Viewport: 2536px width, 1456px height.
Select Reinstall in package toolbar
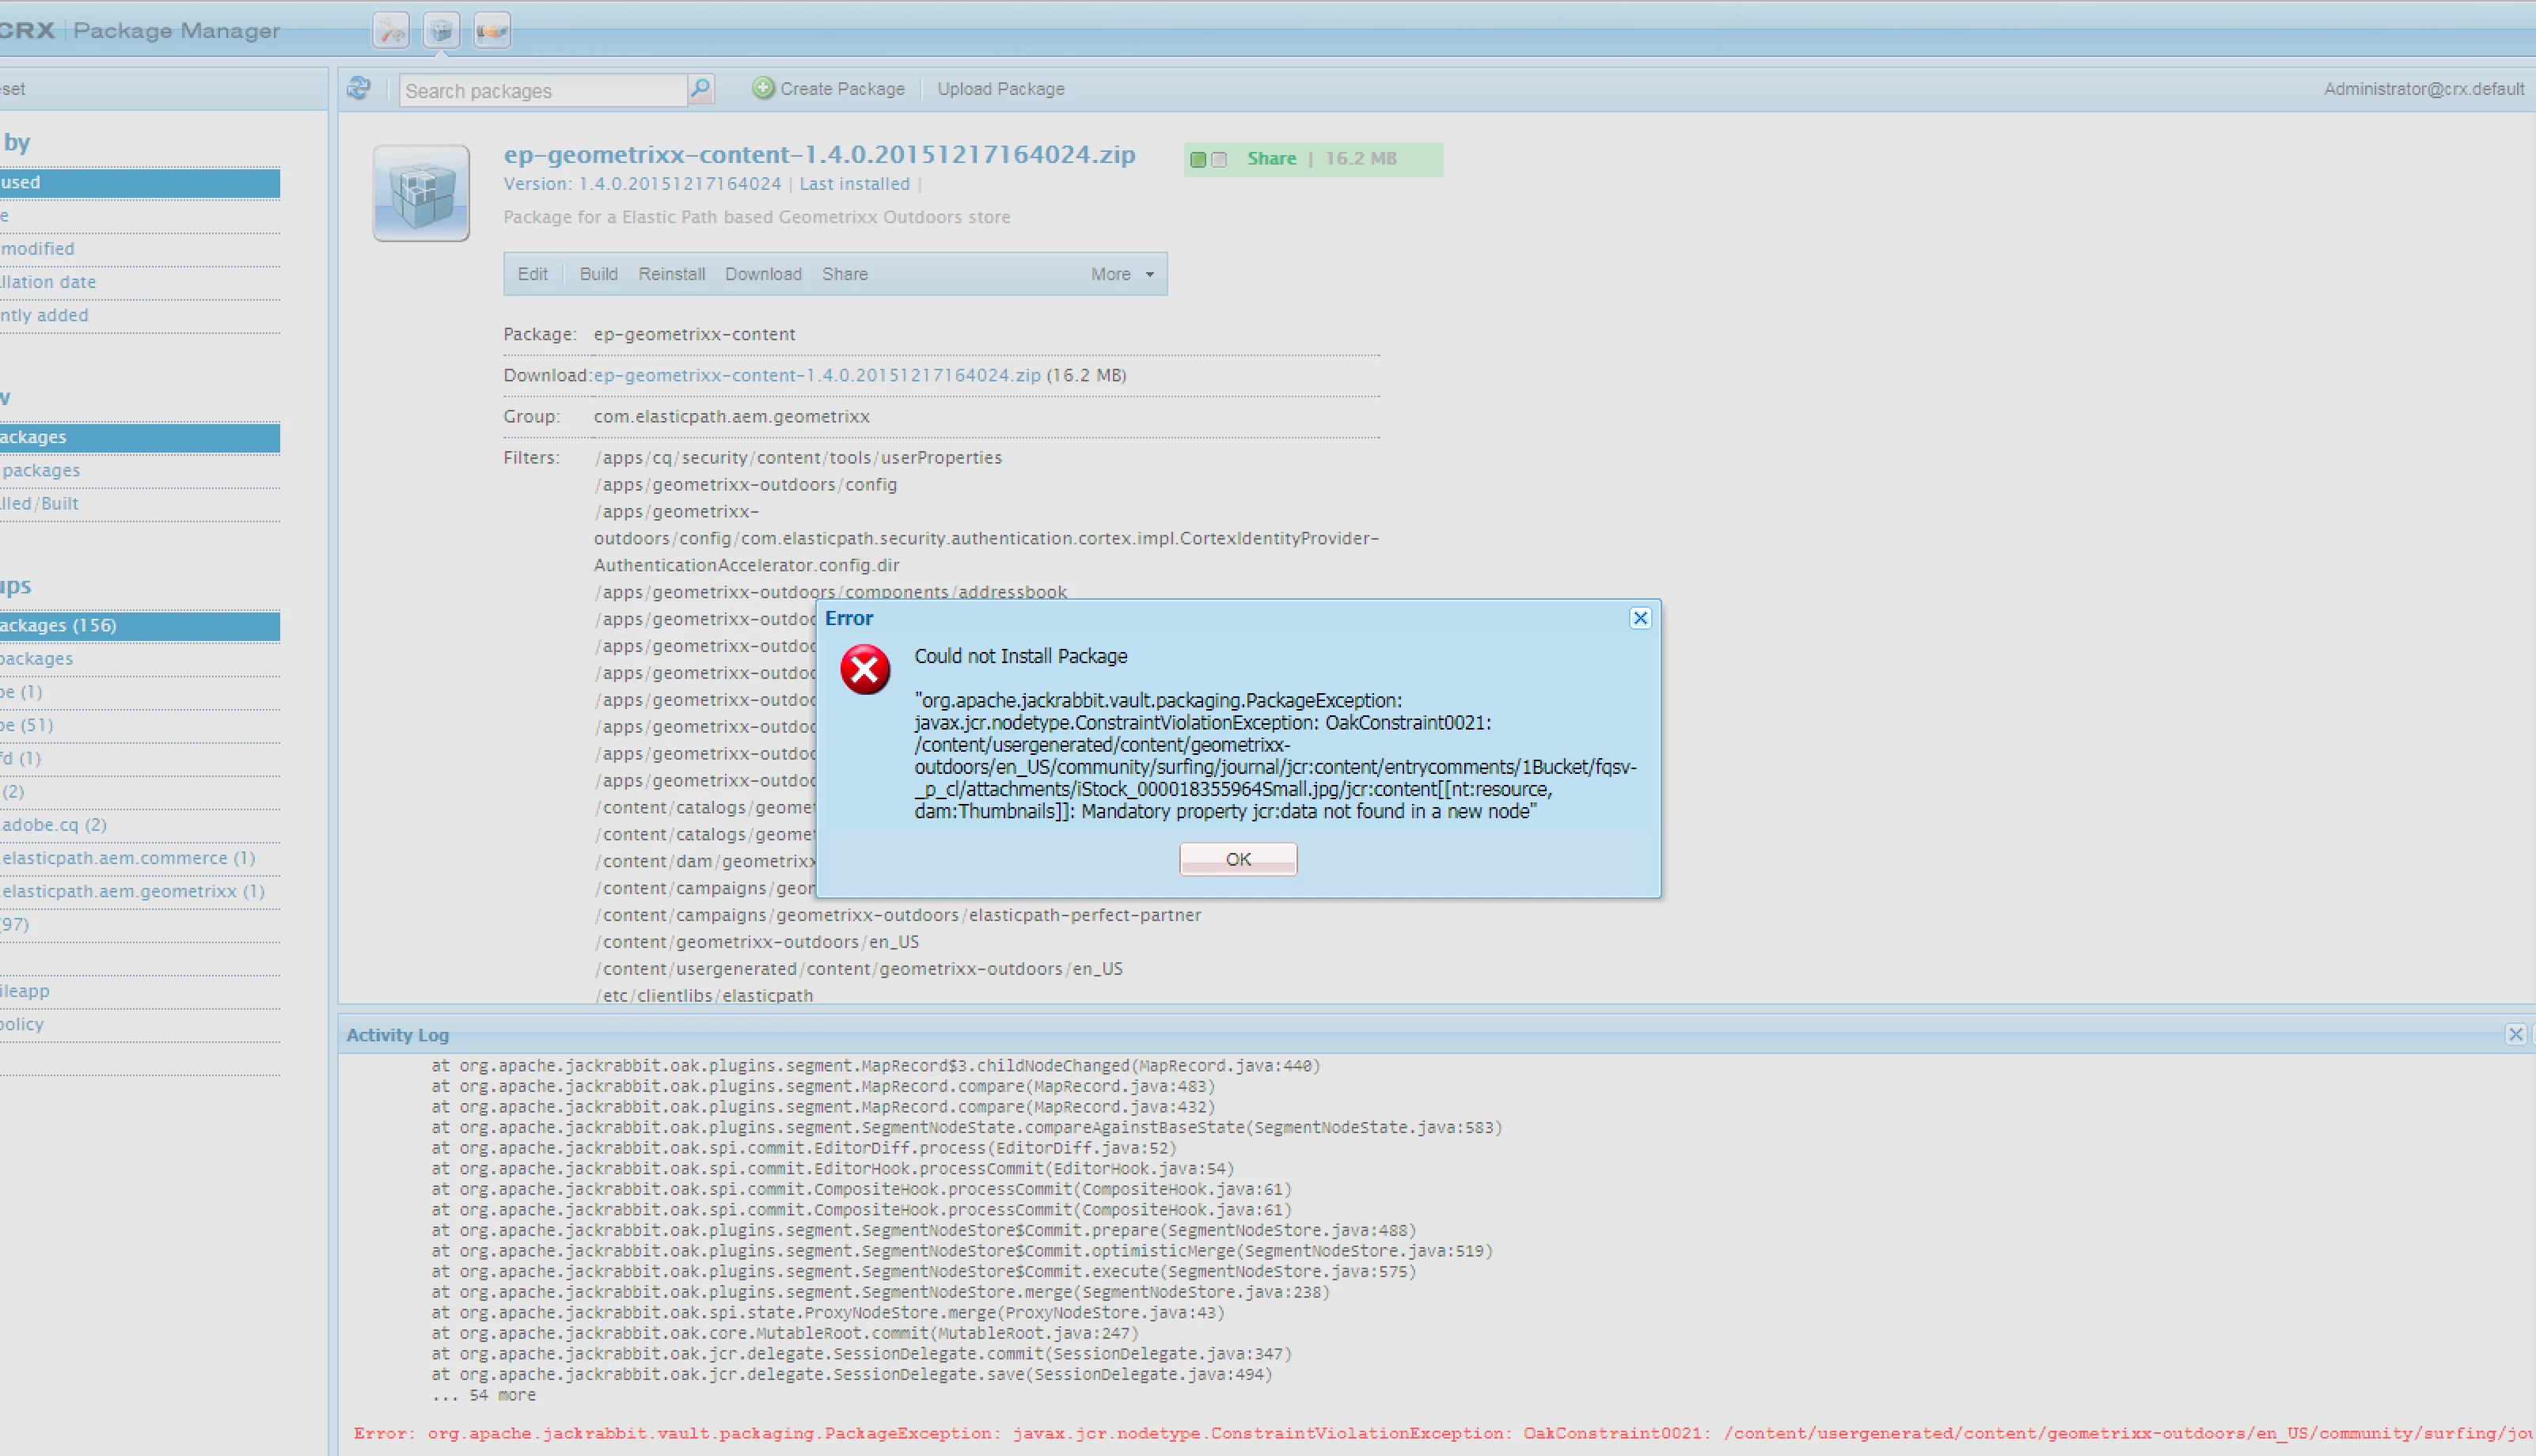[x=671, y=274]
